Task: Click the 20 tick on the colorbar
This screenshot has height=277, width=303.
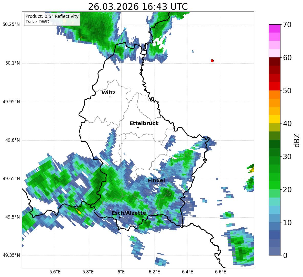Action: pos(287,190)
